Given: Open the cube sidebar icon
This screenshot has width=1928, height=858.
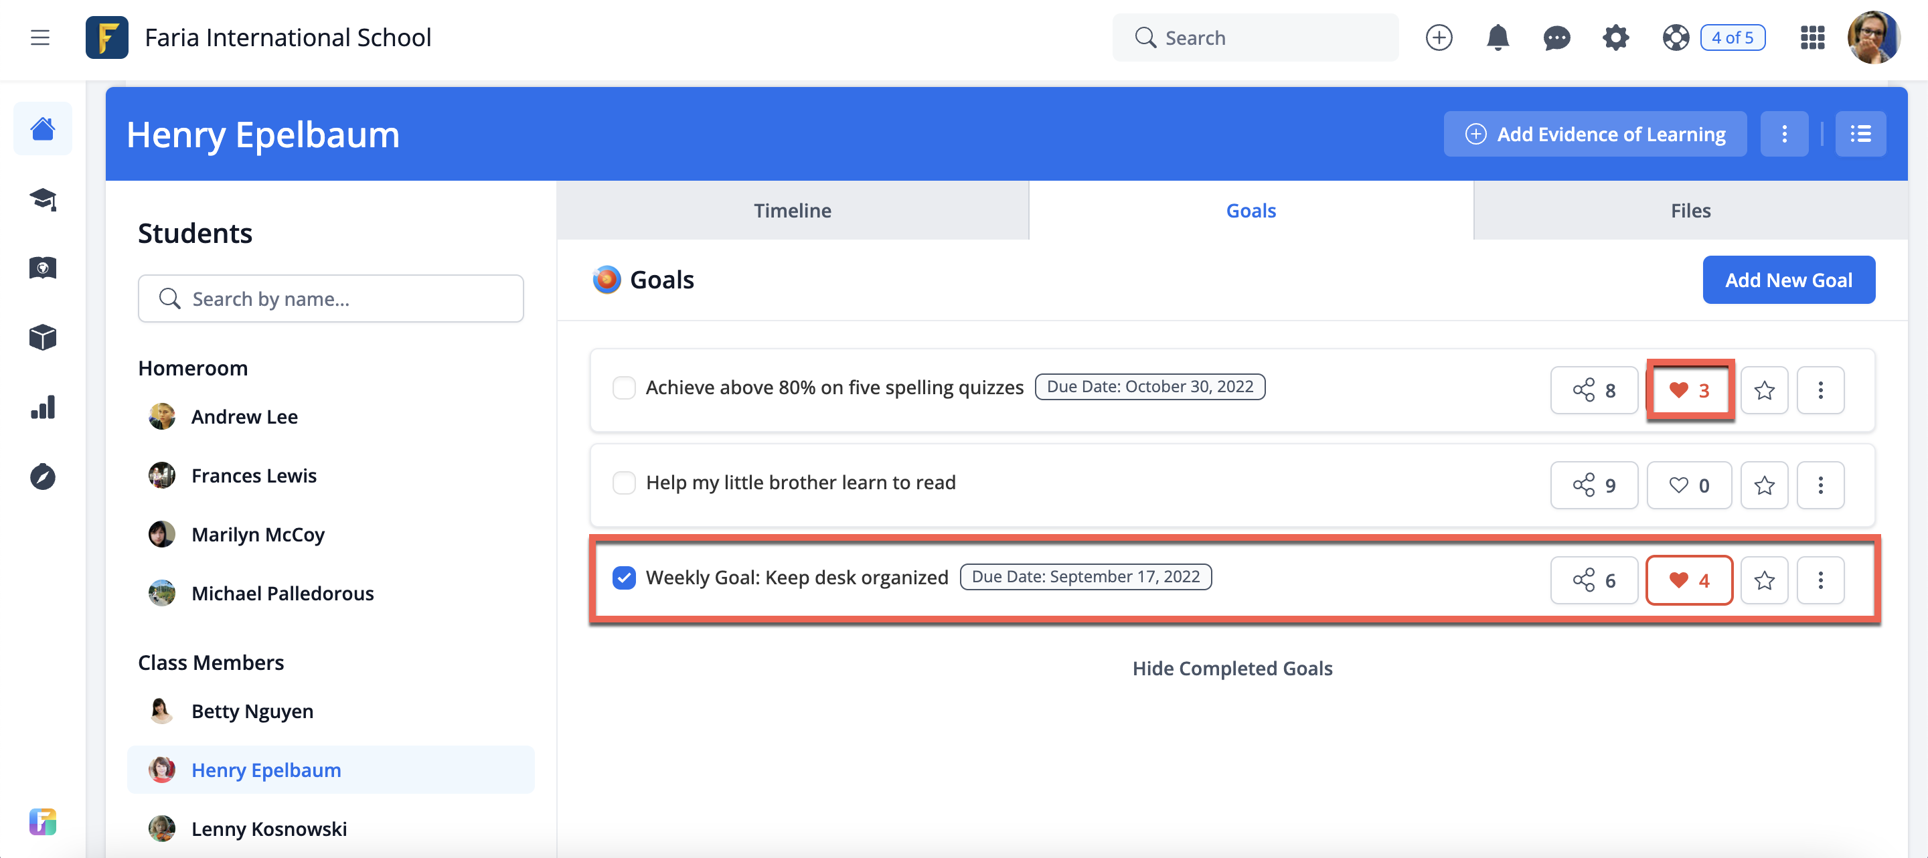Looking at the screenshot, I should (43, 337).
